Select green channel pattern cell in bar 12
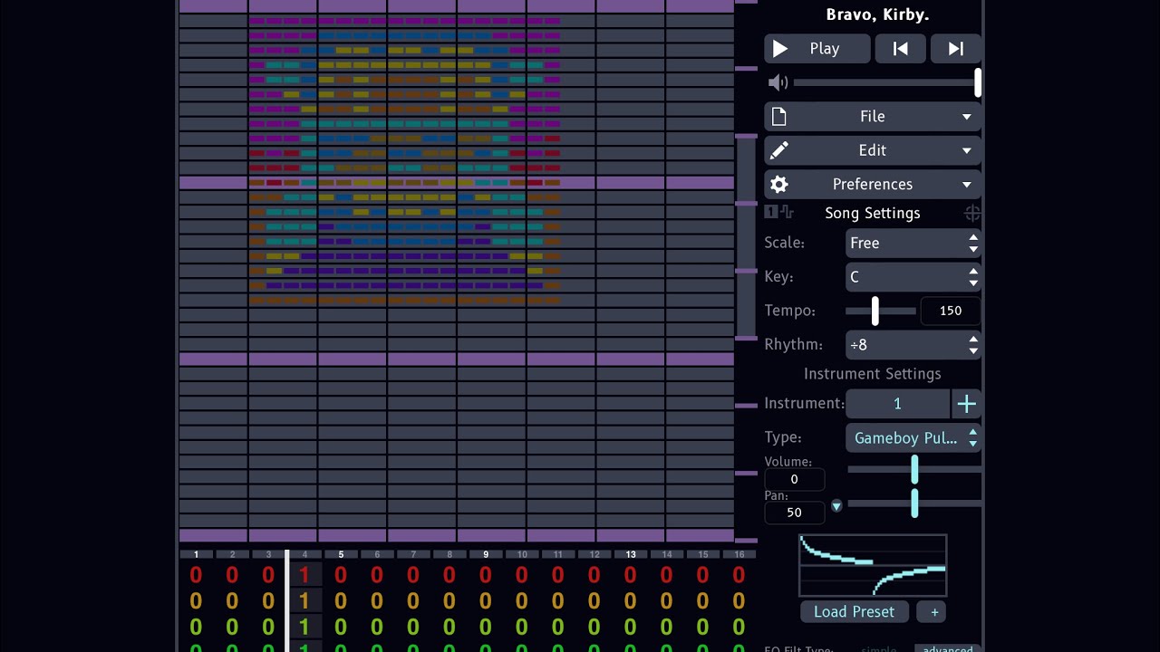This screenshot has height=652, width=1160. [594, 627]
